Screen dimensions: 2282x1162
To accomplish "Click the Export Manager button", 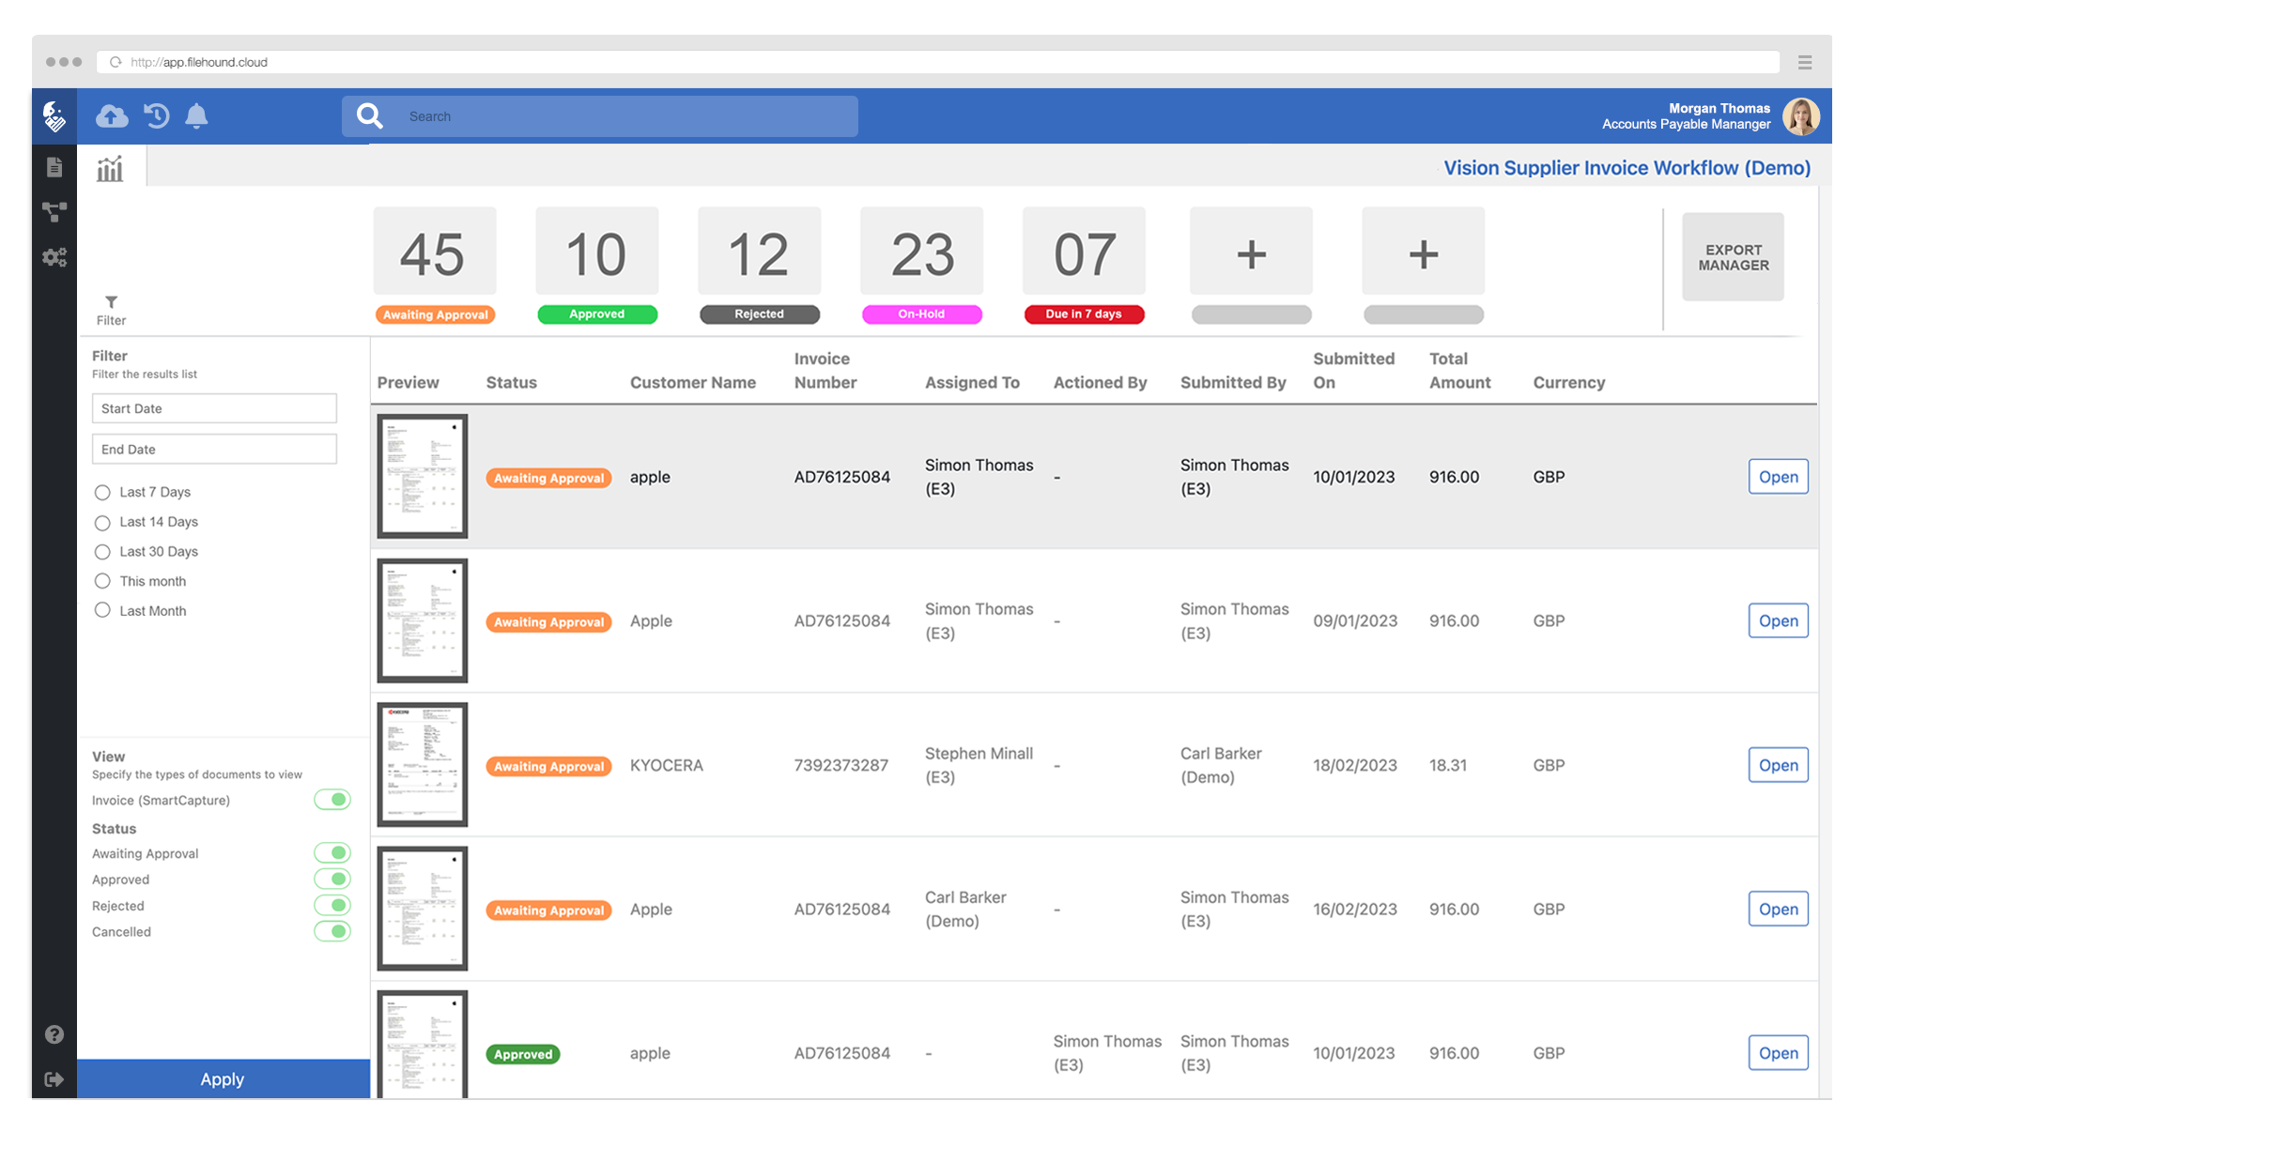I will (x=1733, y=256).
